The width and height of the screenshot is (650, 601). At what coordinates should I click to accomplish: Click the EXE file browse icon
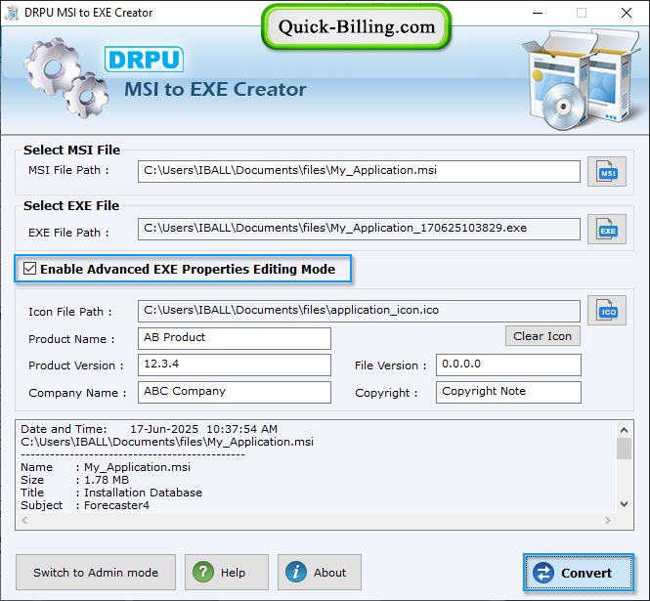click(x=606, y=231)
